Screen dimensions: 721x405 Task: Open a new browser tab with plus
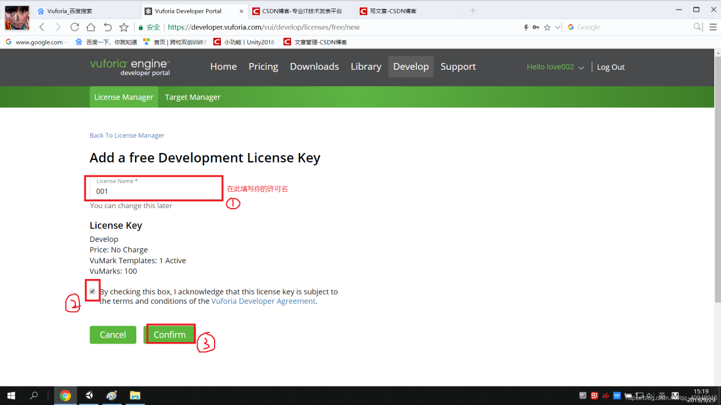coord(473,11)
